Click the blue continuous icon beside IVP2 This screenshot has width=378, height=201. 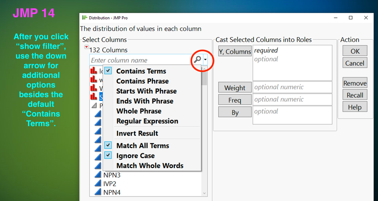(98, 184)
